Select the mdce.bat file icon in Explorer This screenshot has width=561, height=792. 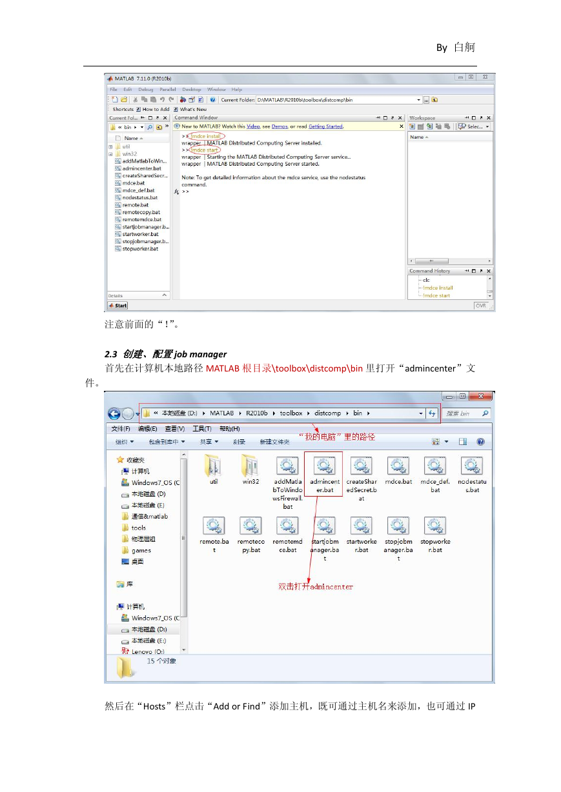pyautogui.click(x=398, y=471)
